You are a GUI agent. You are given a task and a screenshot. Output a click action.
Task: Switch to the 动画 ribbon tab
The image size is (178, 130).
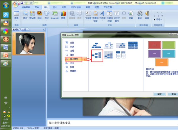pyautogui.click(x=64, y=7)
